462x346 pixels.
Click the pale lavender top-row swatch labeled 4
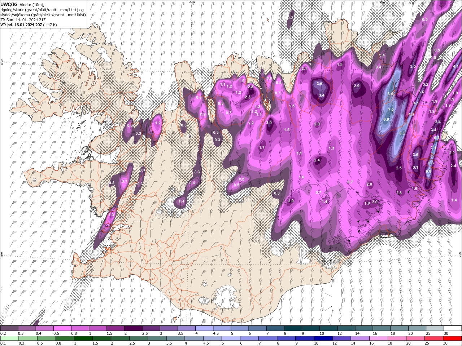click(x=204, y=328)
